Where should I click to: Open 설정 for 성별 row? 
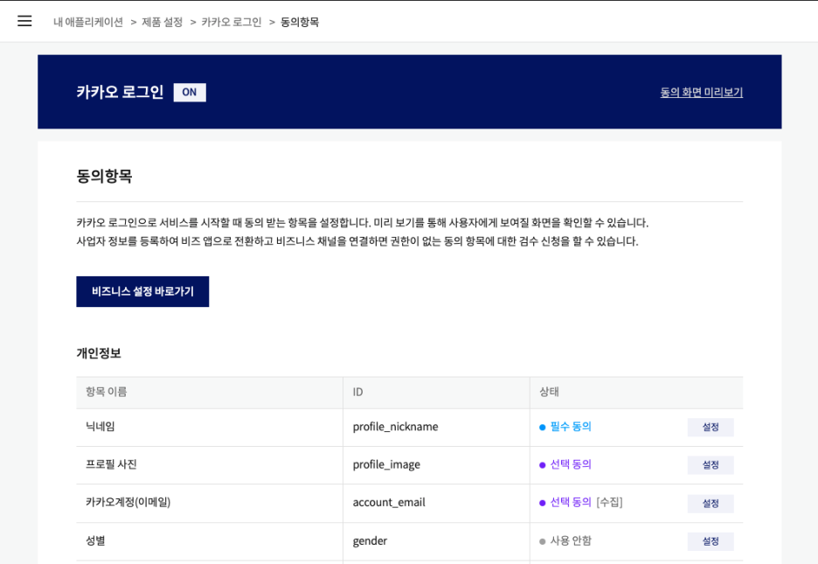click(711, 541)
